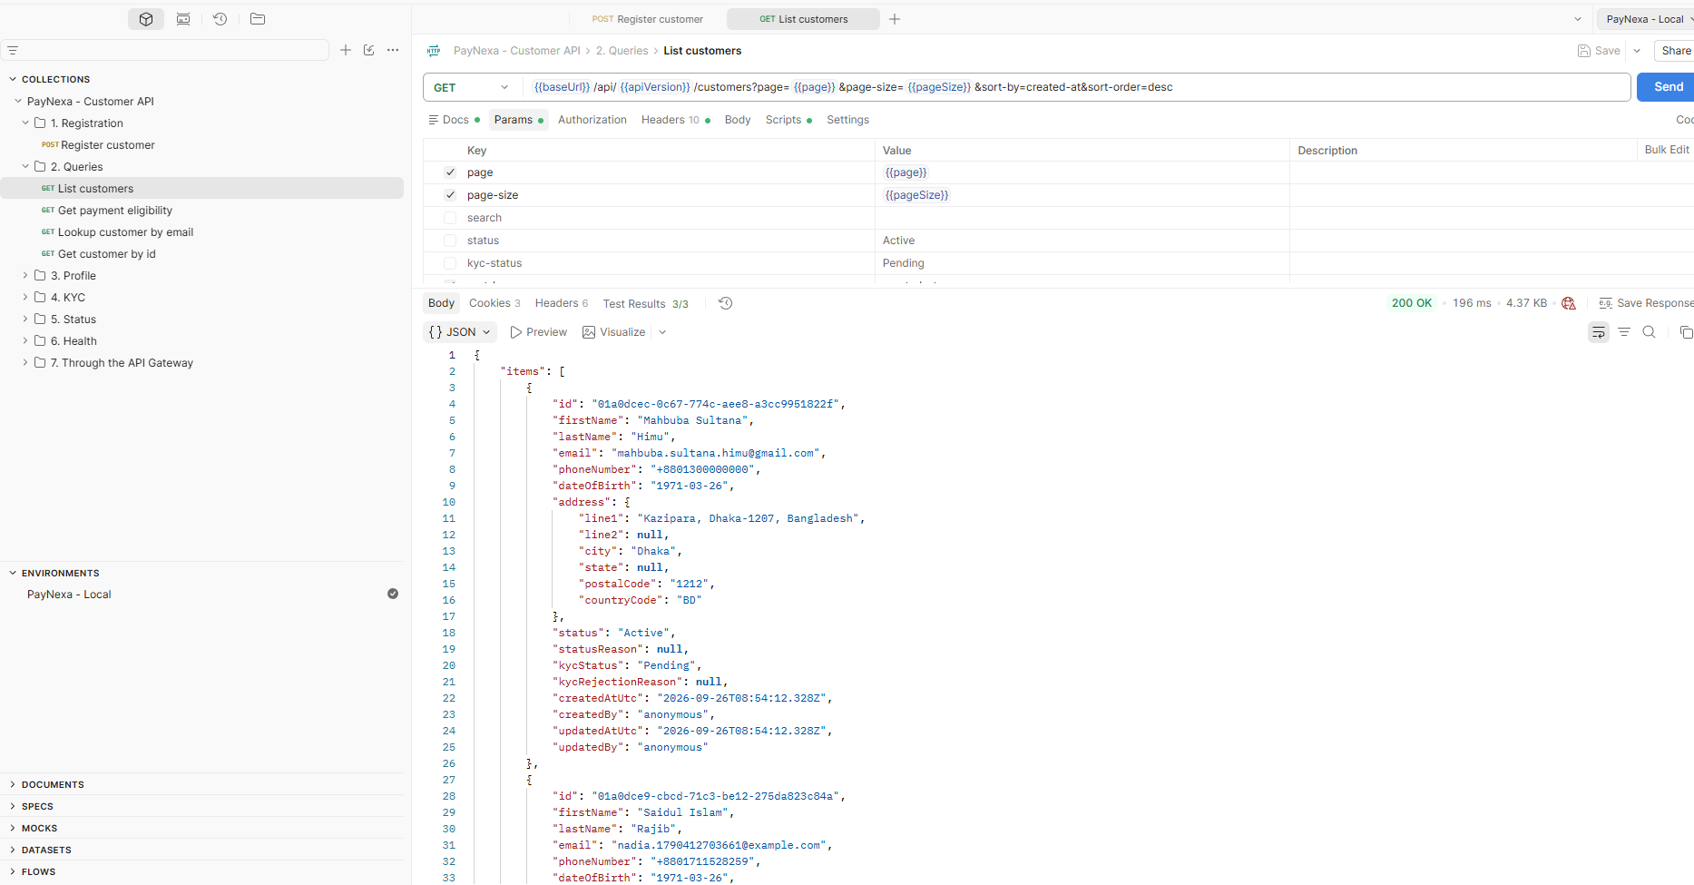Enable the status parameter checkbox
The height and width of the screenshot is (885, 1694).
tap(450, 241)
